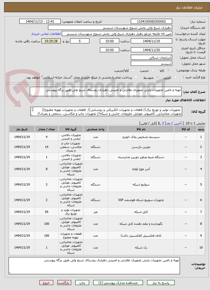
Task: Click the پاسخ به نیاز button
Action: pos(161,283)
